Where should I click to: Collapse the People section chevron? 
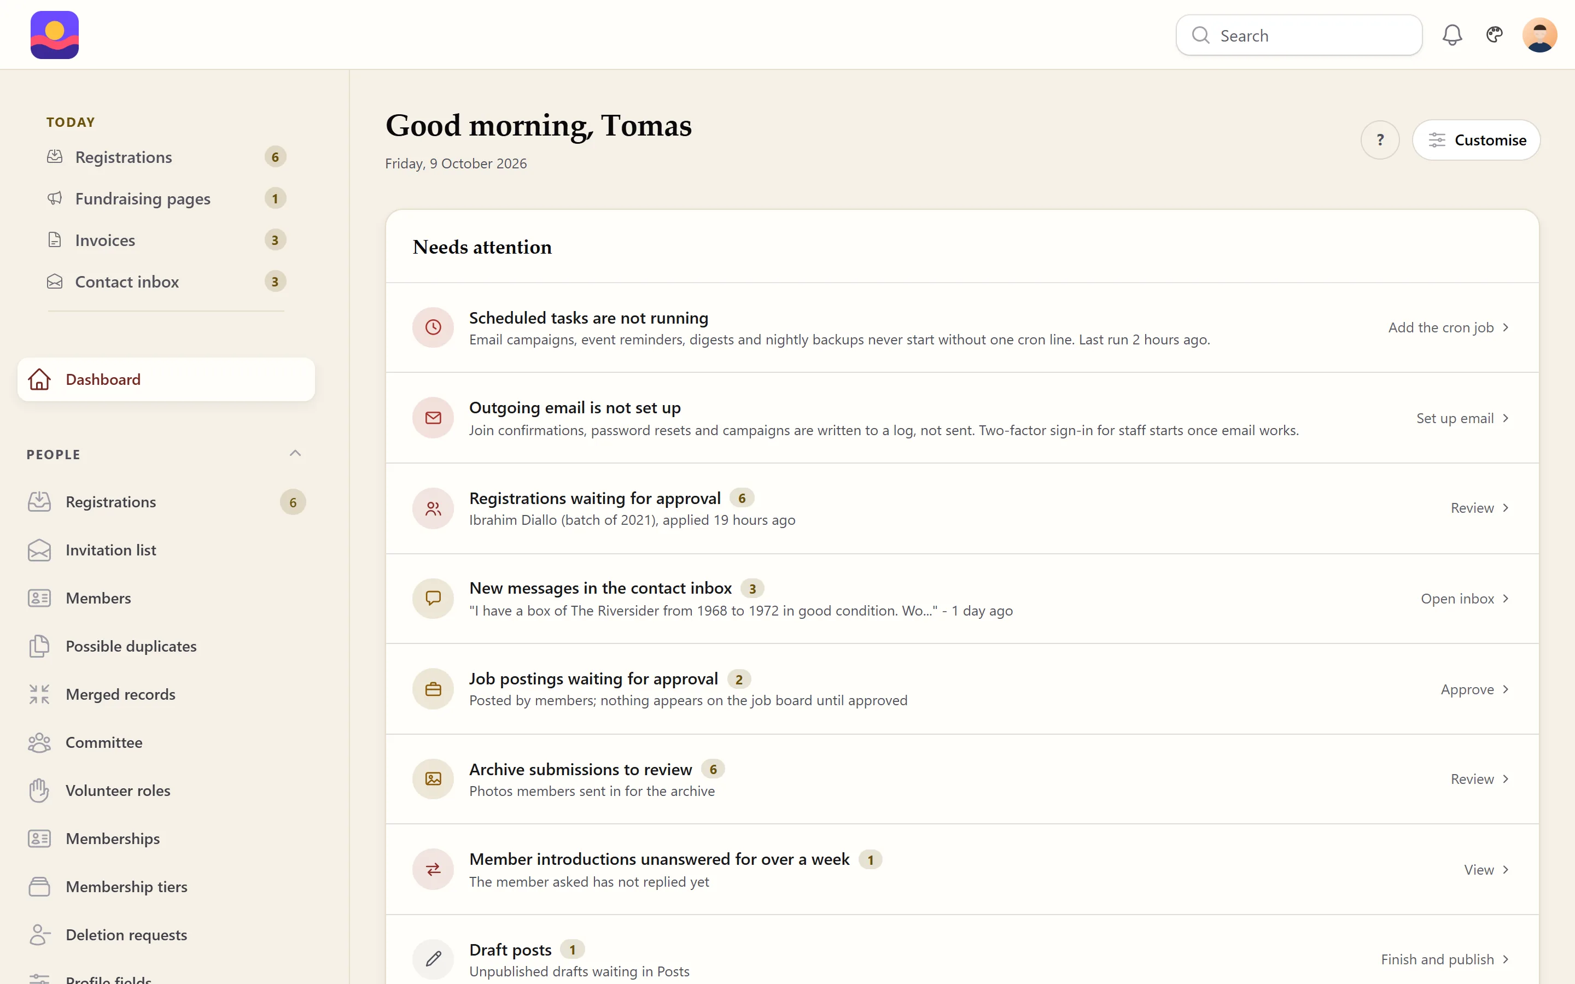(295, 454)
